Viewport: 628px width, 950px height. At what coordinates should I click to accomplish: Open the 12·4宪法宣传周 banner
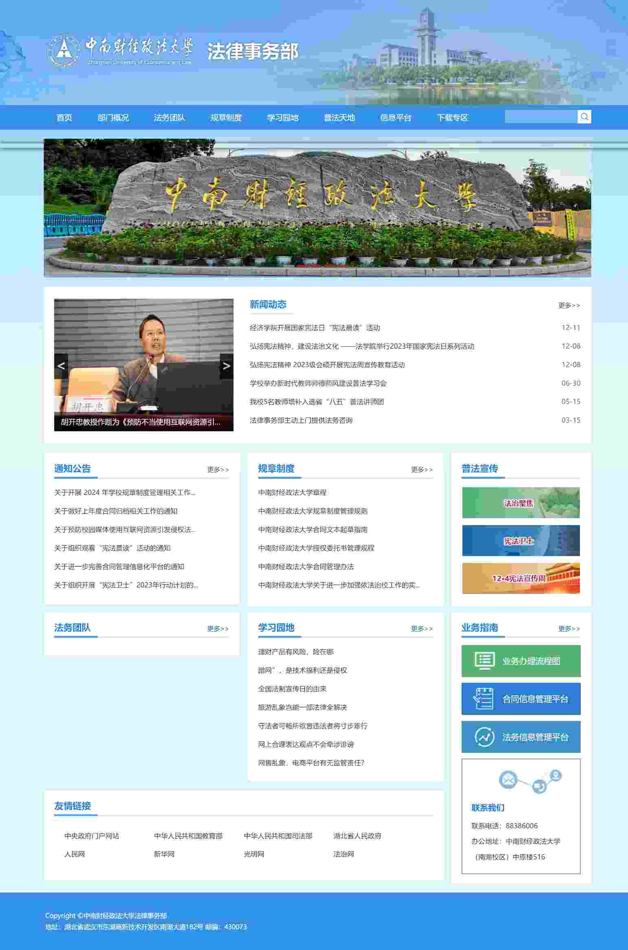[520, 578]
